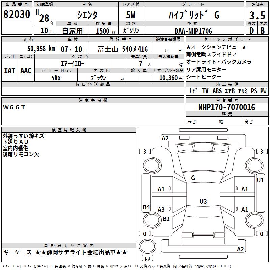The height and width of the screenshot is (270, 270).
Task: Click the fuel type ガソリン
Action: point(131,31)
